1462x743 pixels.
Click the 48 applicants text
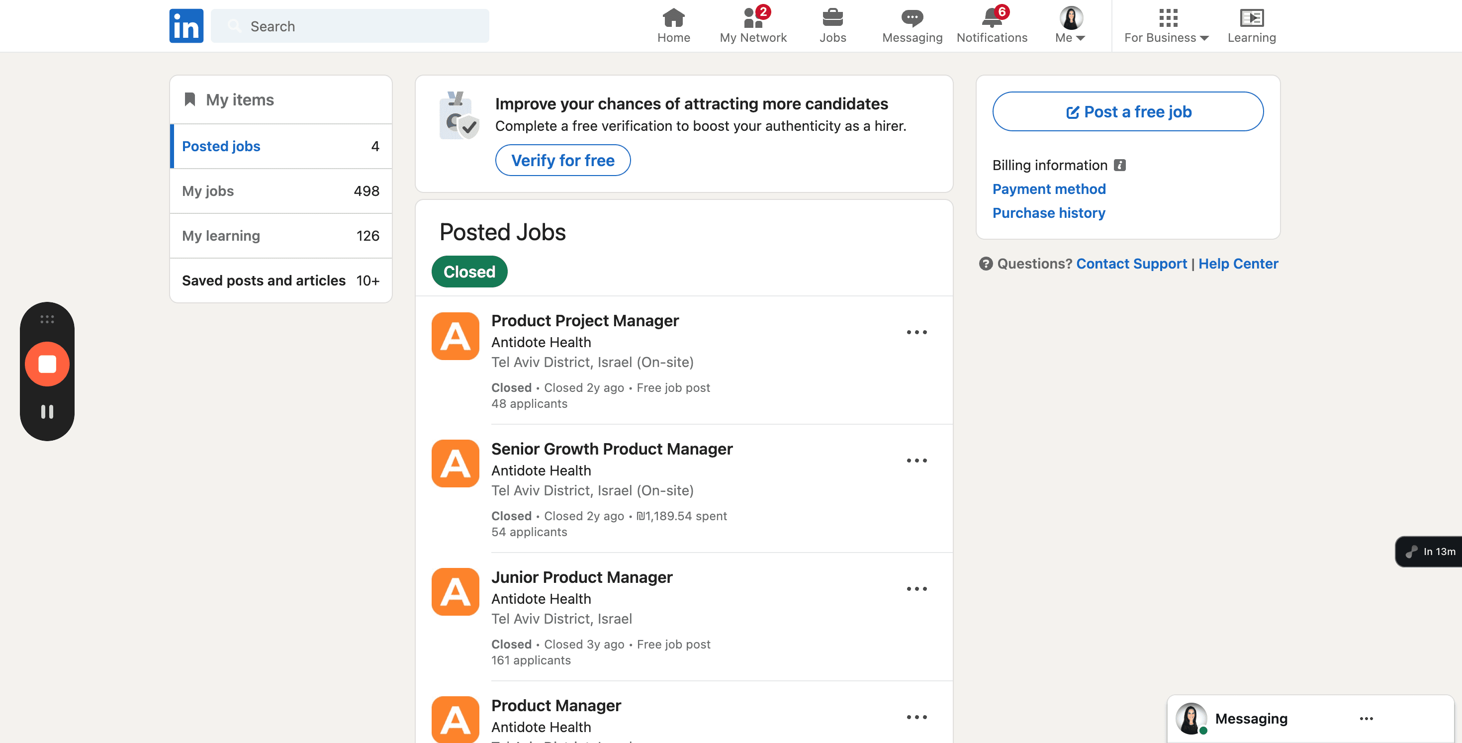[x=529, y=403]
